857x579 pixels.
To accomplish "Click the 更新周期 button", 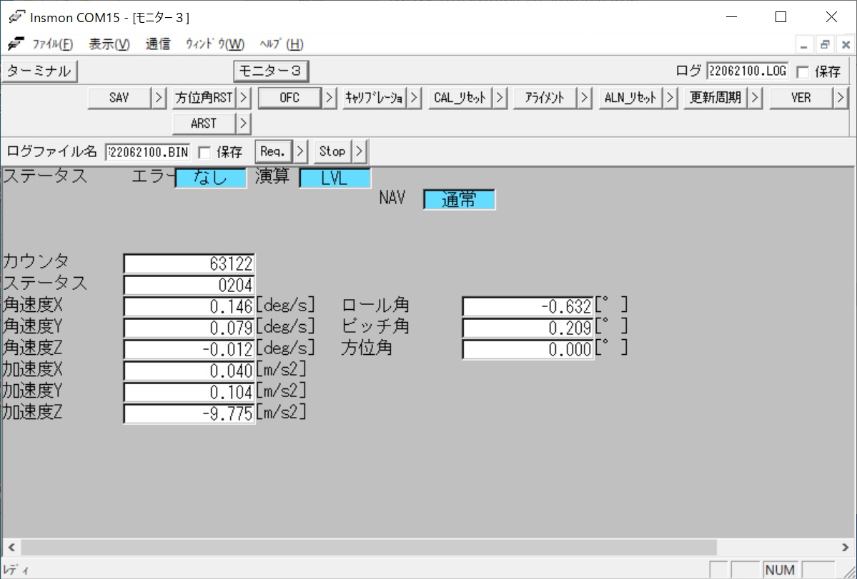I will click(716, 98).
